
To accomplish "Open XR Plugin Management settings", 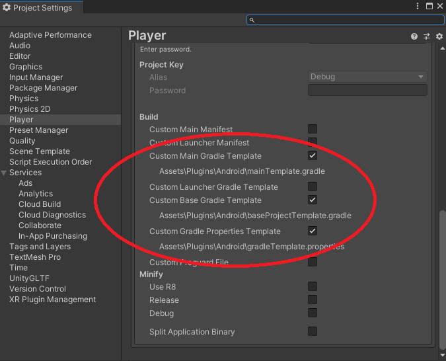I will pyautogui.click(x=52, y=300).
